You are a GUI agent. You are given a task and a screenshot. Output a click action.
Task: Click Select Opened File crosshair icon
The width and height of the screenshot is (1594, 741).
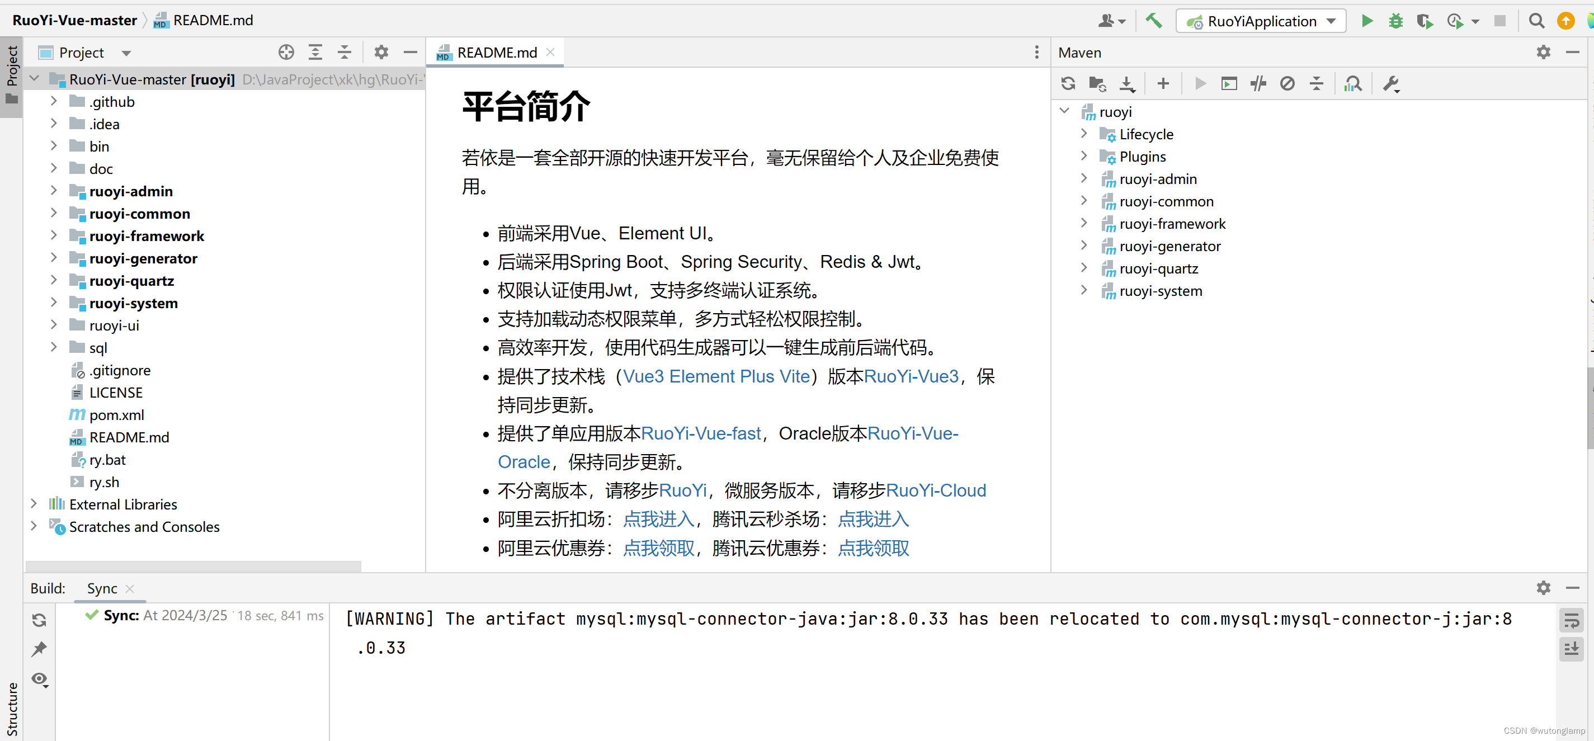[286, 53]
